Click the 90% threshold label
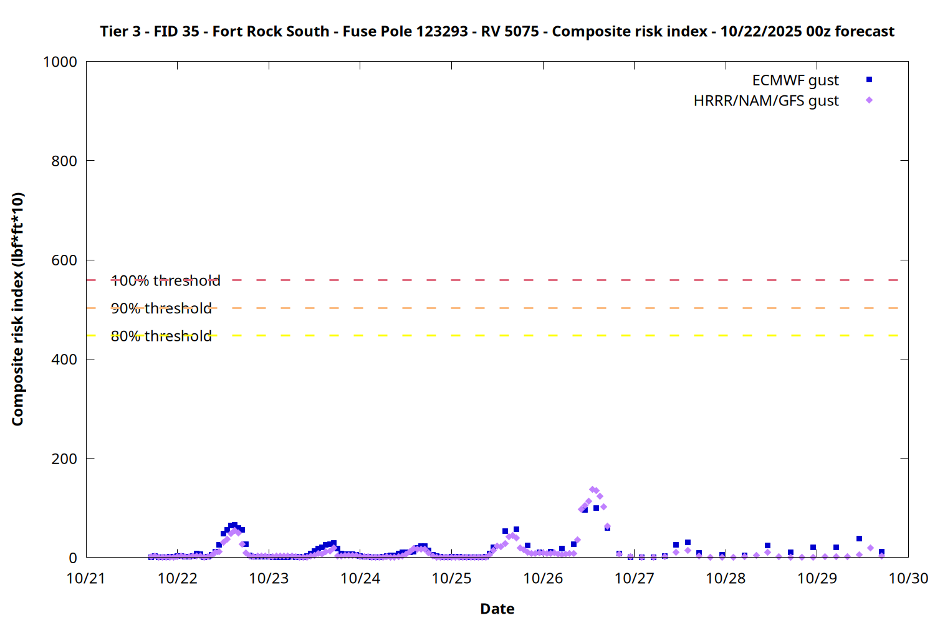 click(x=161, y=308)
